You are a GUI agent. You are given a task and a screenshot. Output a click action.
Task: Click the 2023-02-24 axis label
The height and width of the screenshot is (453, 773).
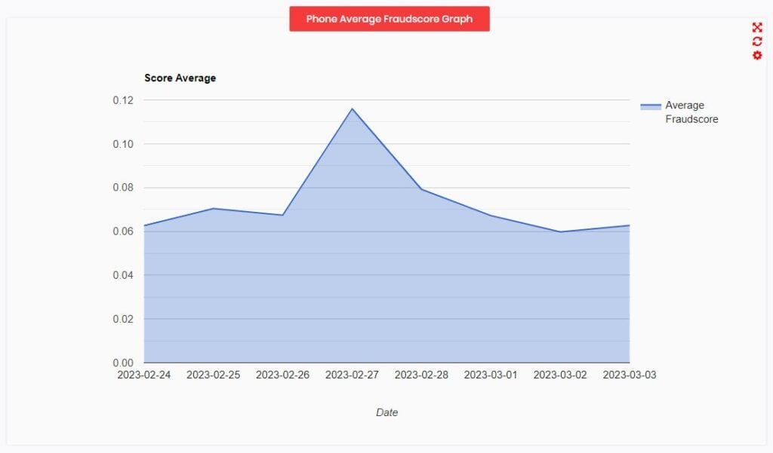pos(144,375)
